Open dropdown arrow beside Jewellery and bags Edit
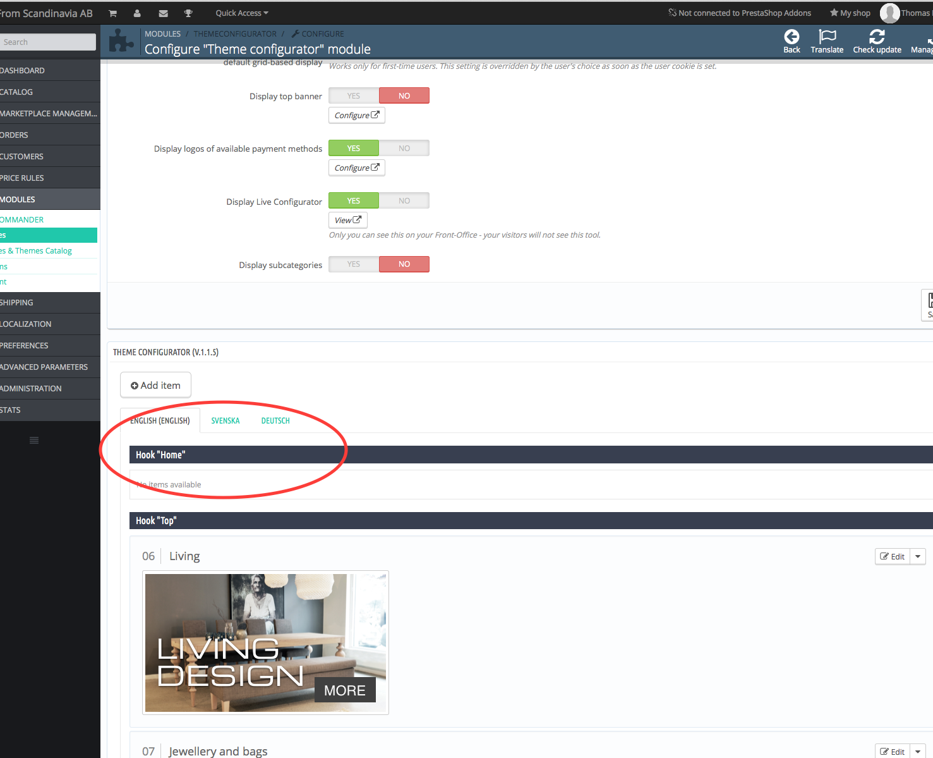The image size is (933, 758). coord(918,752)
